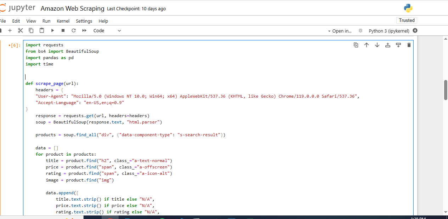Click the 'response = requests.get' line

point(92,116)
